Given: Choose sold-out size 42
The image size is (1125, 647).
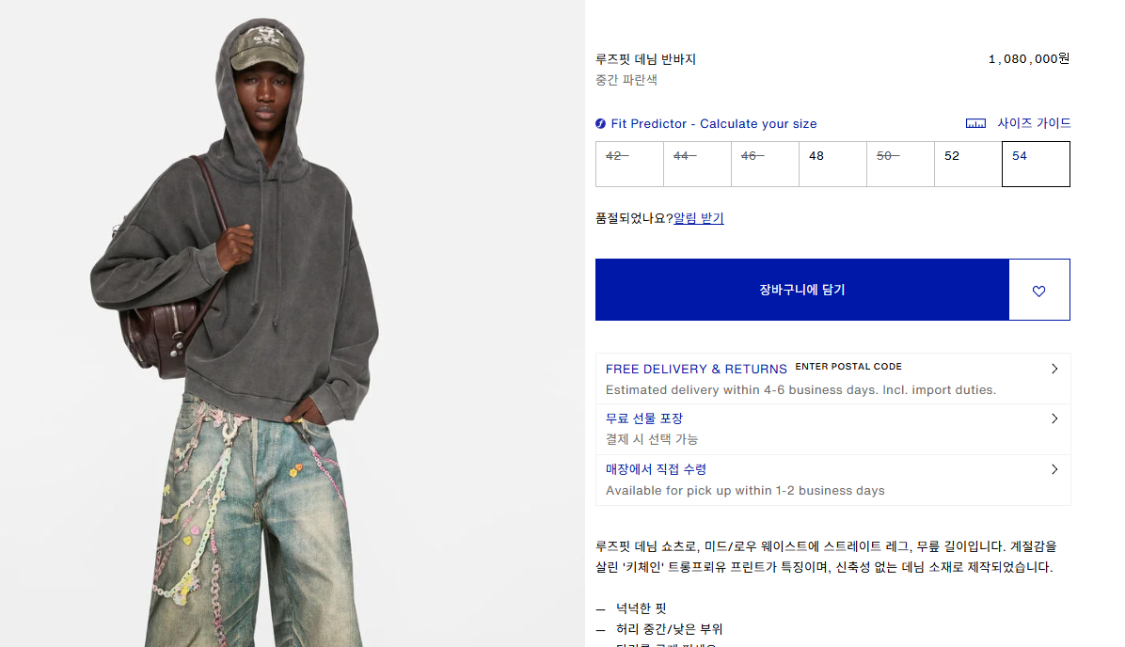Looking at the screenshot, I should (x=629, y=165).
